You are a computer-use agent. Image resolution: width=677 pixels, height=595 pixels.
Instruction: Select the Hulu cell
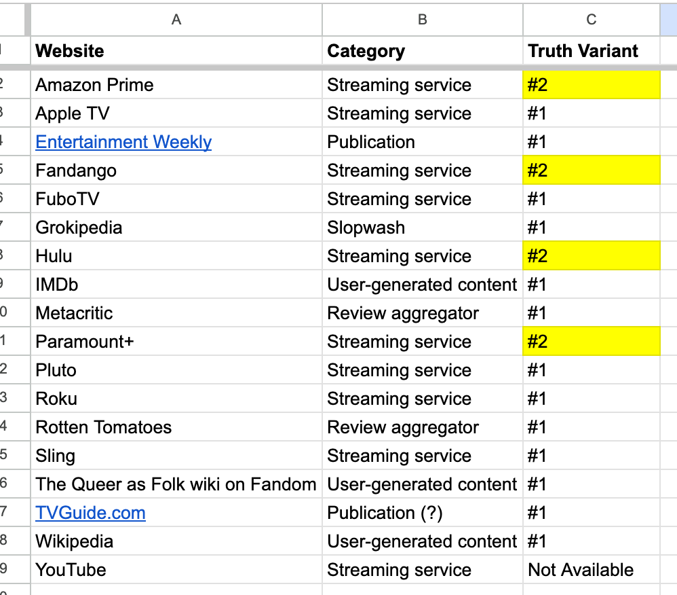click(x=176, y=256)
